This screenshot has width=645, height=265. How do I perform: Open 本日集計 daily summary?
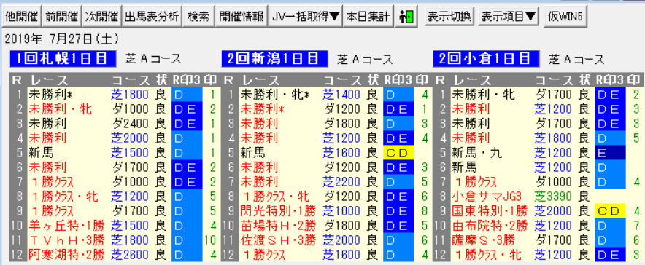tap(368, 17)
